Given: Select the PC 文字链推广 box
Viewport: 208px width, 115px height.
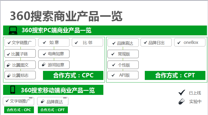Looking at the screenshot, I should [x=20, y=43].
